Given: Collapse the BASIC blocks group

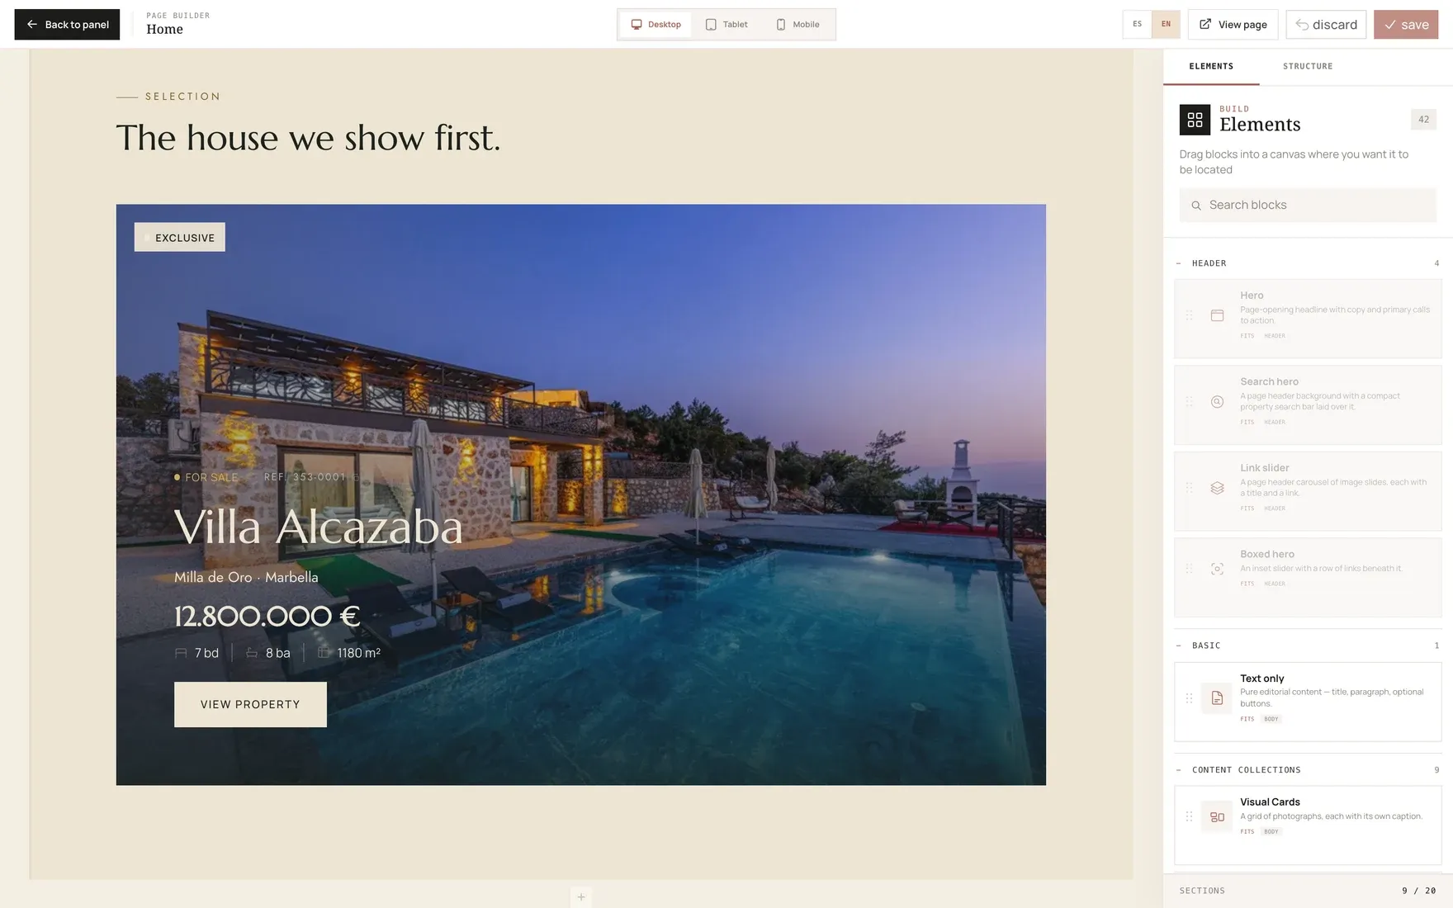Looking at the screenshot, I should click(x=1178, y=646).
